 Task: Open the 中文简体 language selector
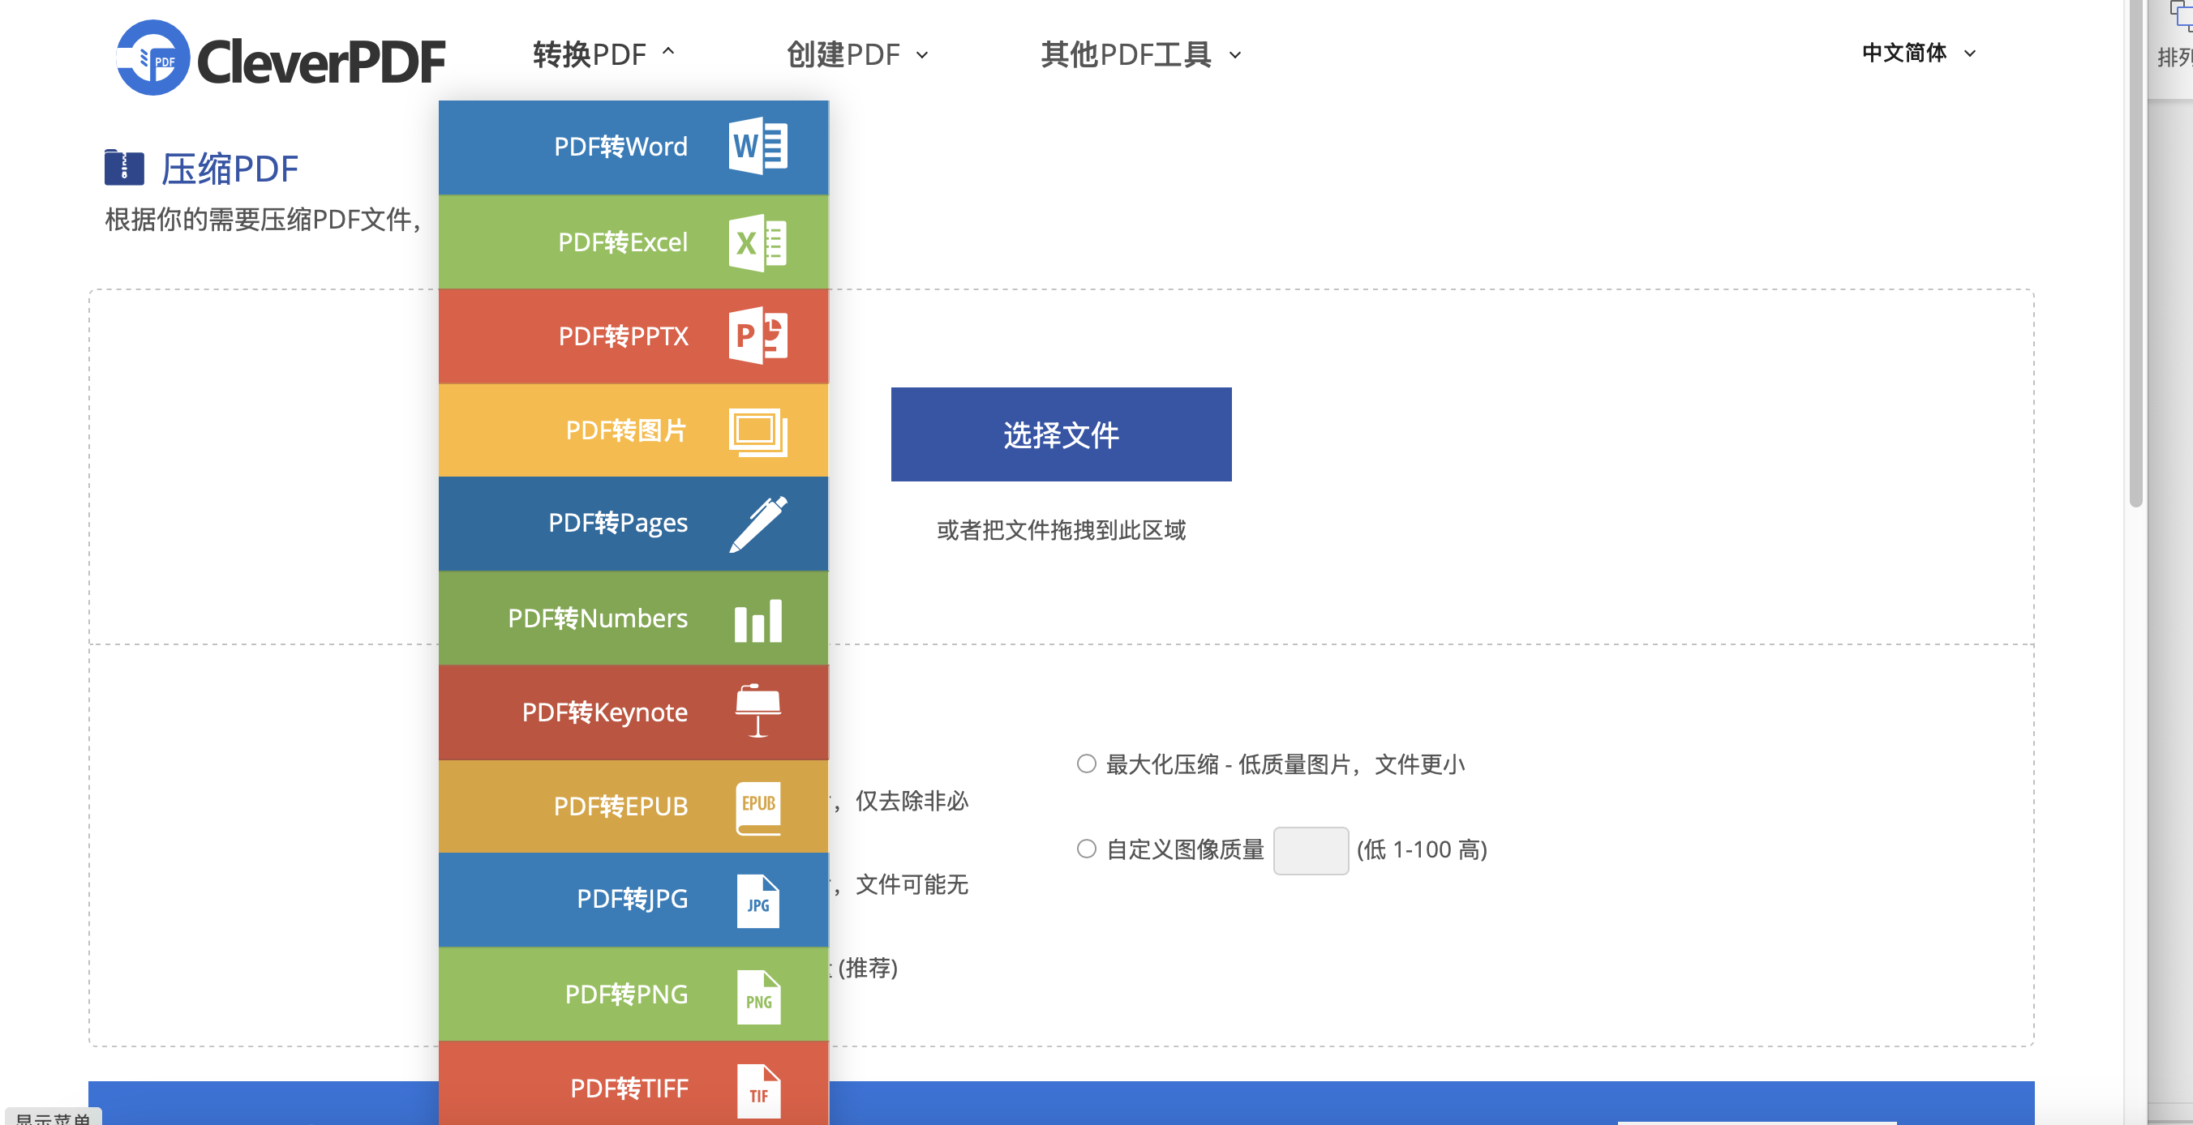(1918, 53)
